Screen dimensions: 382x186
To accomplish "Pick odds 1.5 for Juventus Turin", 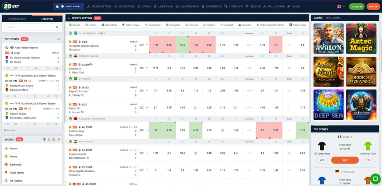I will point(368,160).
